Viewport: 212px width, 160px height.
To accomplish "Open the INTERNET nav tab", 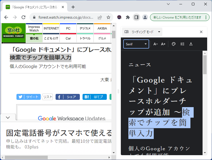I will [51, 28].
